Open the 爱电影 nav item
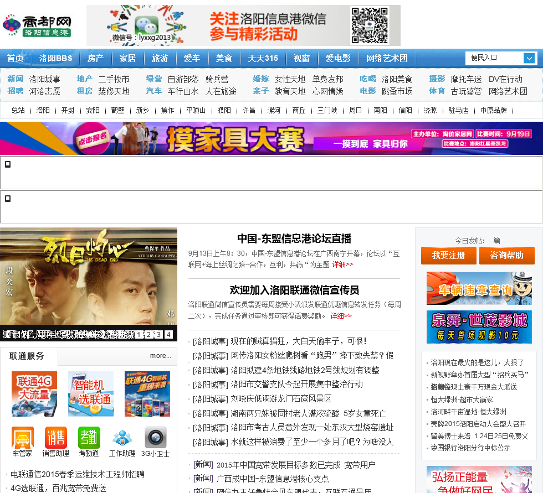 click(x=338, y=58)
